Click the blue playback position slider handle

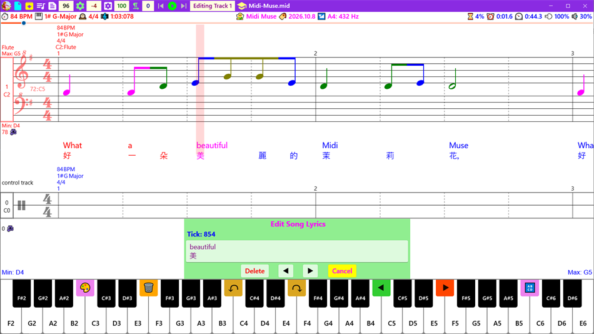click(x=24, y=23)
